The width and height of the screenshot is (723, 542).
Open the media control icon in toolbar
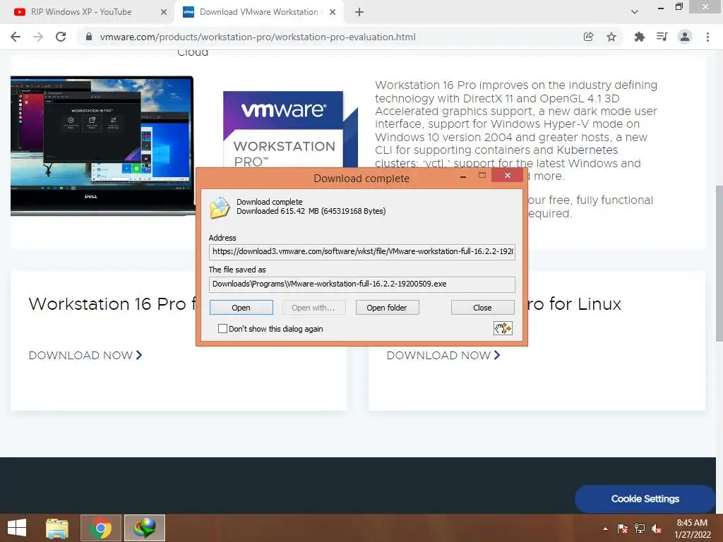click(662, 37)
